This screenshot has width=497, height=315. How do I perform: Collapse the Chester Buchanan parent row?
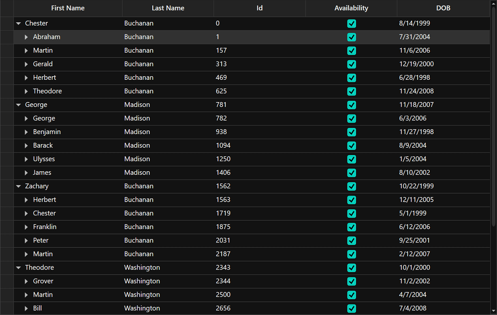coord(18,23)
